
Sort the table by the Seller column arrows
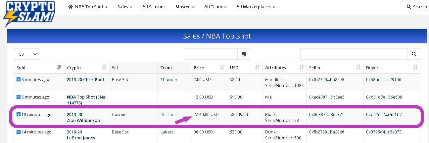click(358, 68)
